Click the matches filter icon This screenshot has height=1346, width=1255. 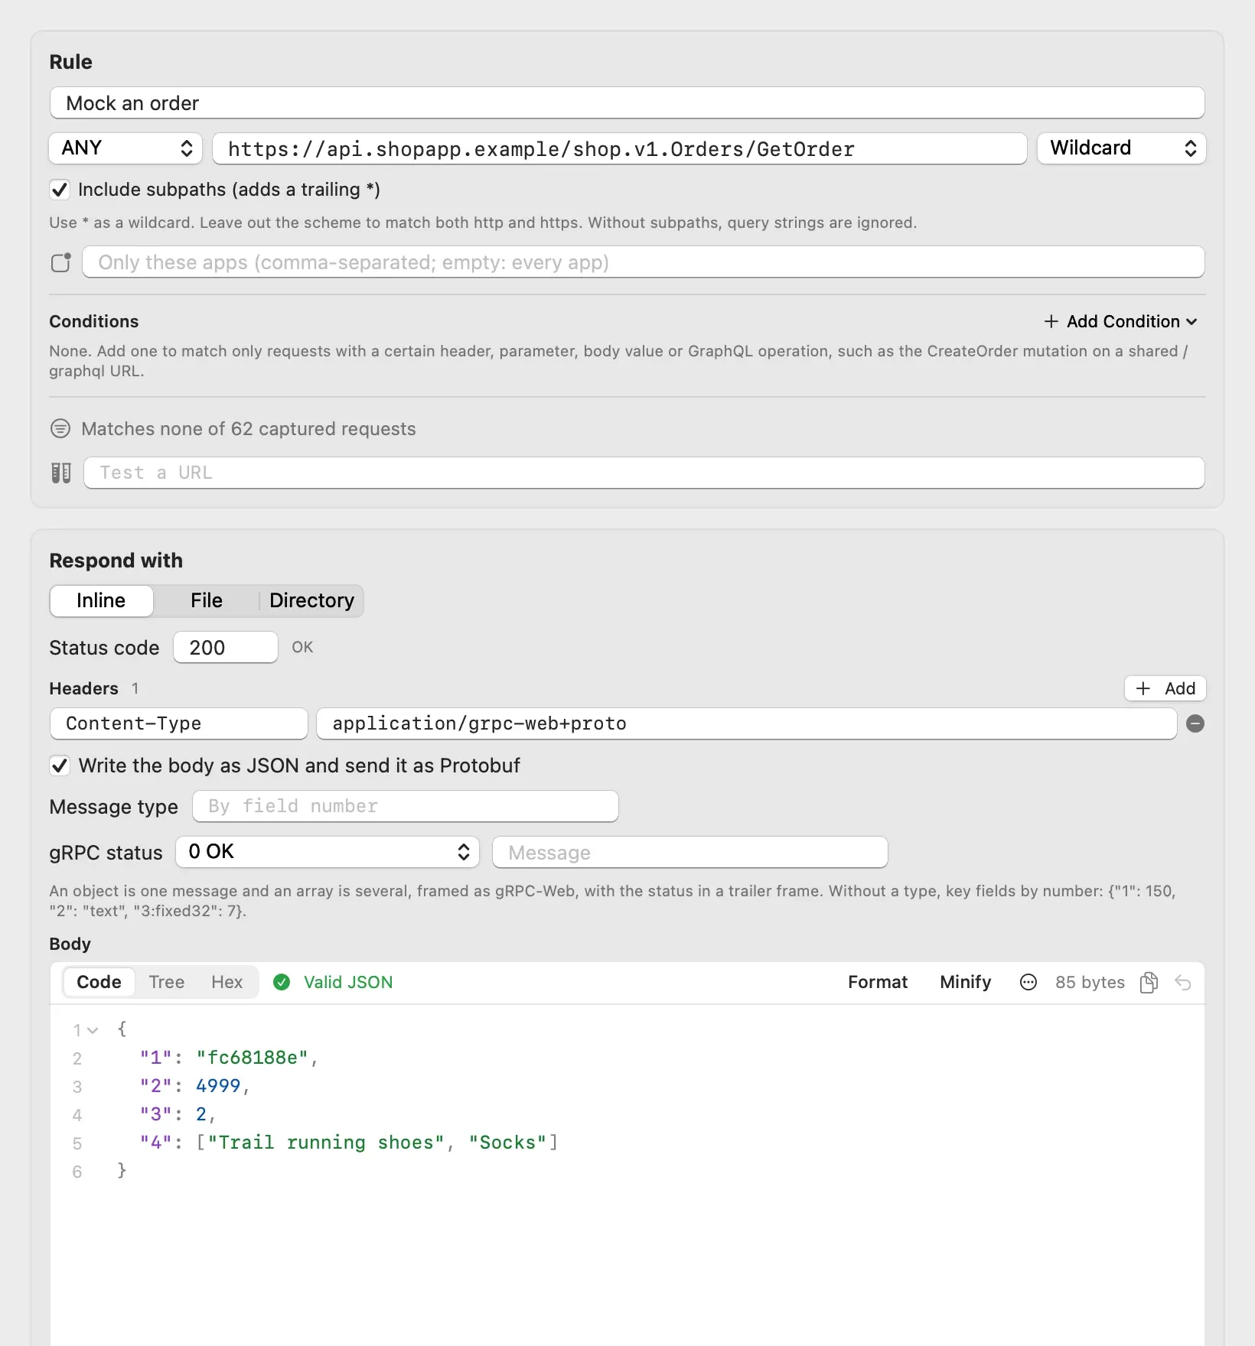click(x=60, y=428)
